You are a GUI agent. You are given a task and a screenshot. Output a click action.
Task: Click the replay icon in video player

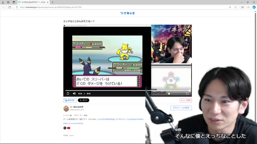68,94
